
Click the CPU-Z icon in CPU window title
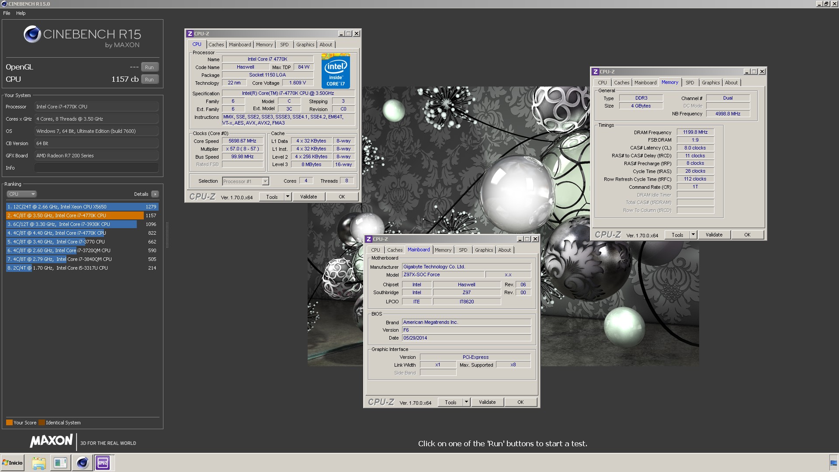point(190,34)
